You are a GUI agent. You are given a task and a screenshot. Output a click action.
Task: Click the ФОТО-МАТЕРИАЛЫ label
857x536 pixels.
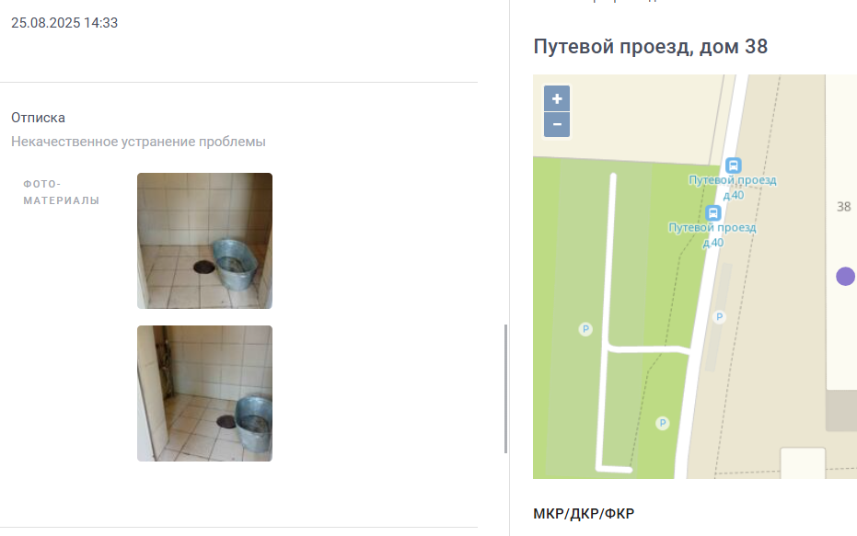61,192
